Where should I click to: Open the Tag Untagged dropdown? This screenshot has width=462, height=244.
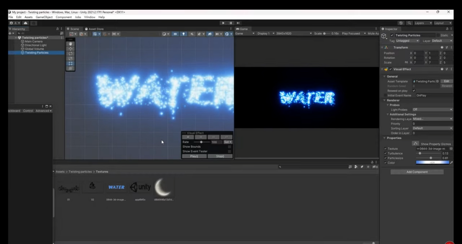407,41
